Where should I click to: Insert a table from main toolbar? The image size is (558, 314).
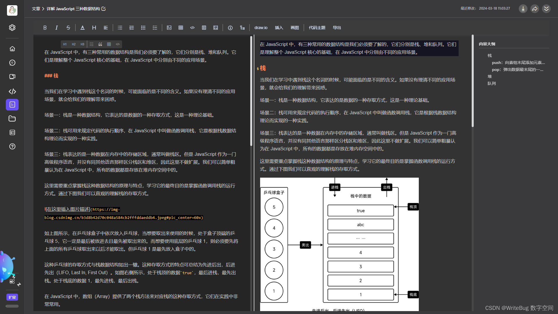coord(181,28)
